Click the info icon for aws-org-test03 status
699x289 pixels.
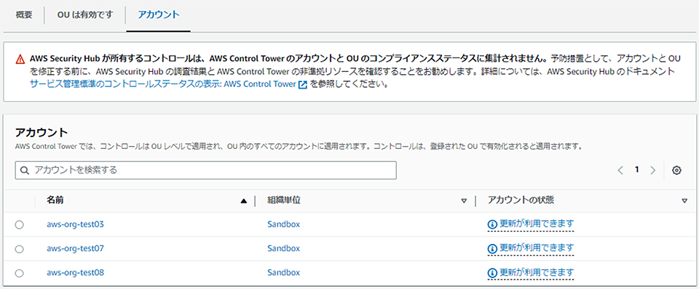(492, 224)
